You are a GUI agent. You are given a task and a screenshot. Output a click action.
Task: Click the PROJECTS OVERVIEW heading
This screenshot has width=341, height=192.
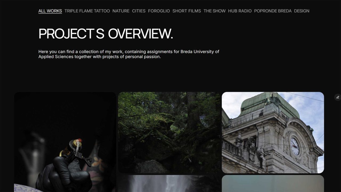tap(106, 34)
